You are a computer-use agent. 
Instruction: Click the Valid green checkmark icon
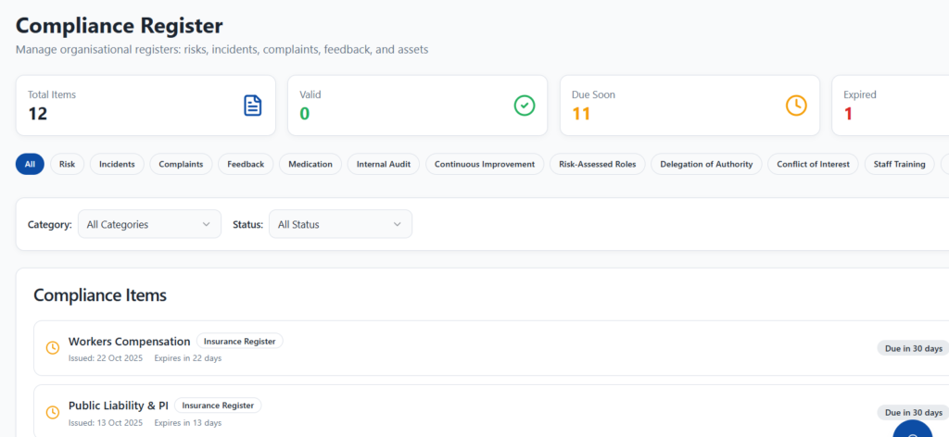525,106
